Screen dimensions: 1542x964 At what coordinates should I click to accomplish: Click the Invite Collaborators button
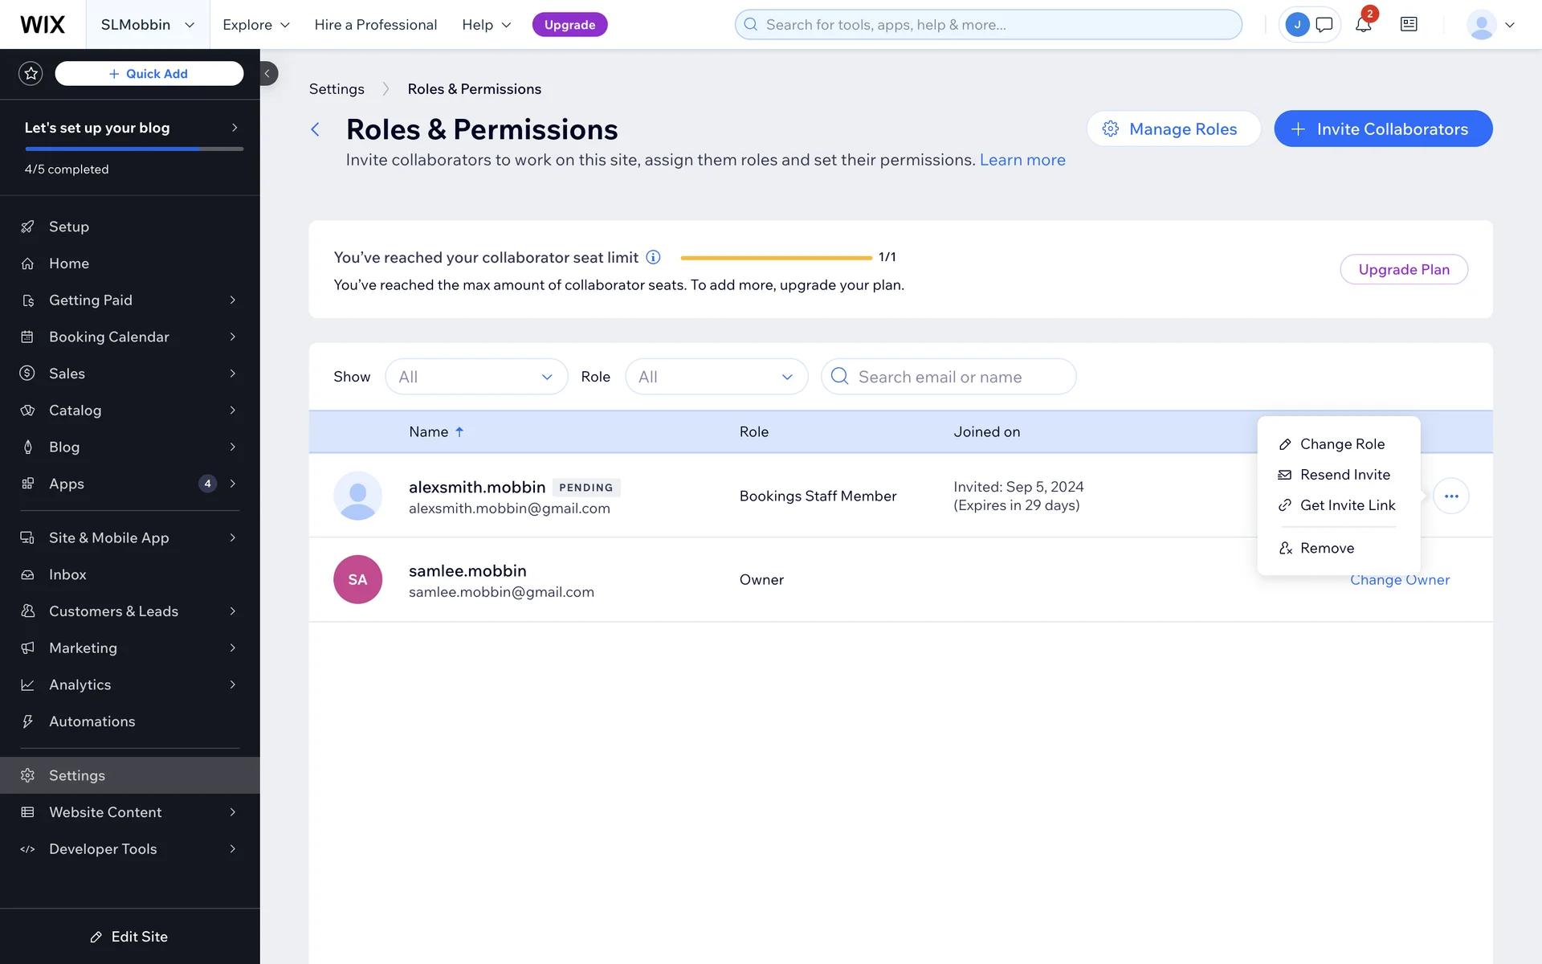point(1382,129)
